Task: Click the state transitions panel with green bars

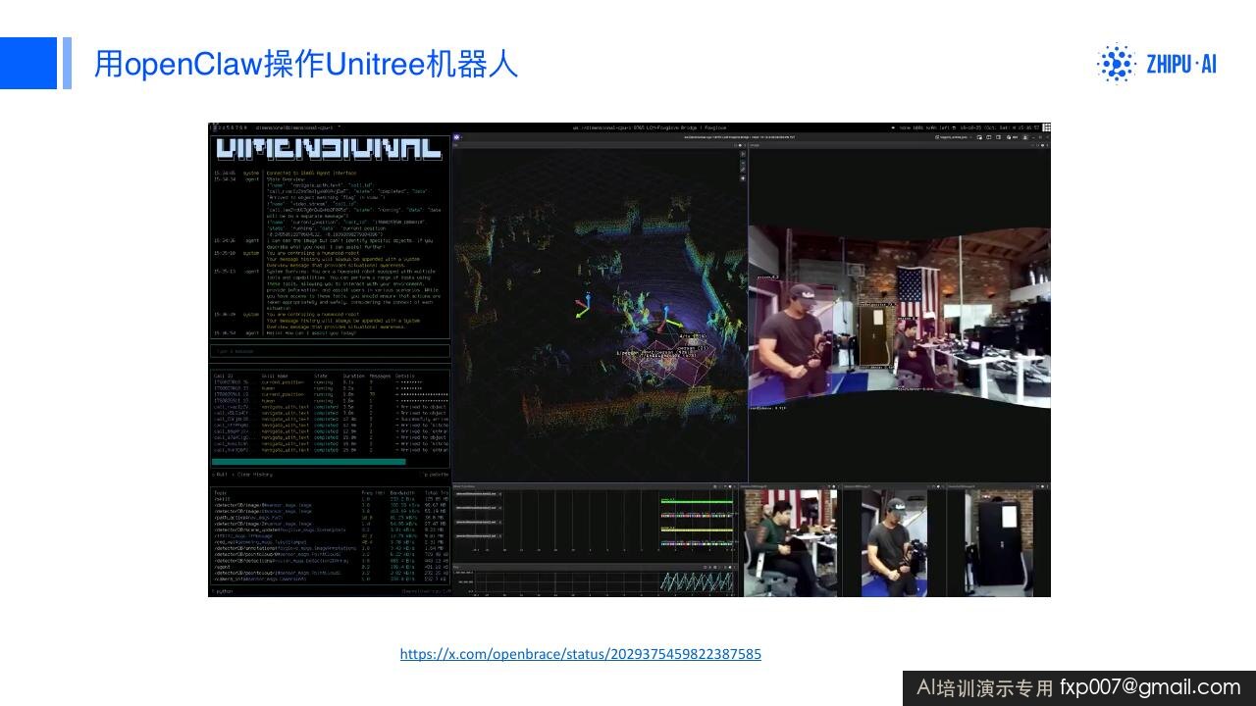Action: pos(596,525)
